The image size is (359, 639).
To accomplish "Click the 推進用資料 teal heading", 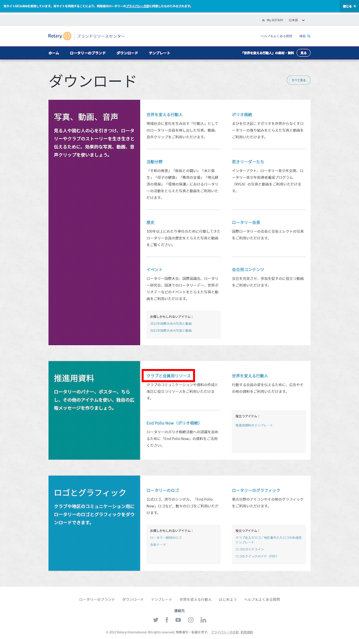I will coord(74,378).
